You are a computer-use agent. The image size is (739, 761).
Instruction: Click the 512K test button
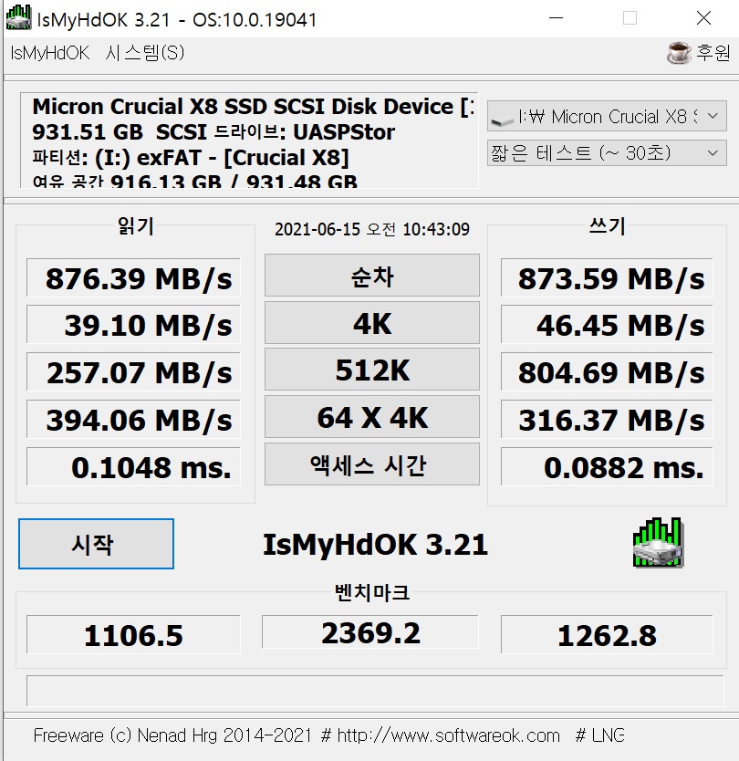(x=371, y=370)
